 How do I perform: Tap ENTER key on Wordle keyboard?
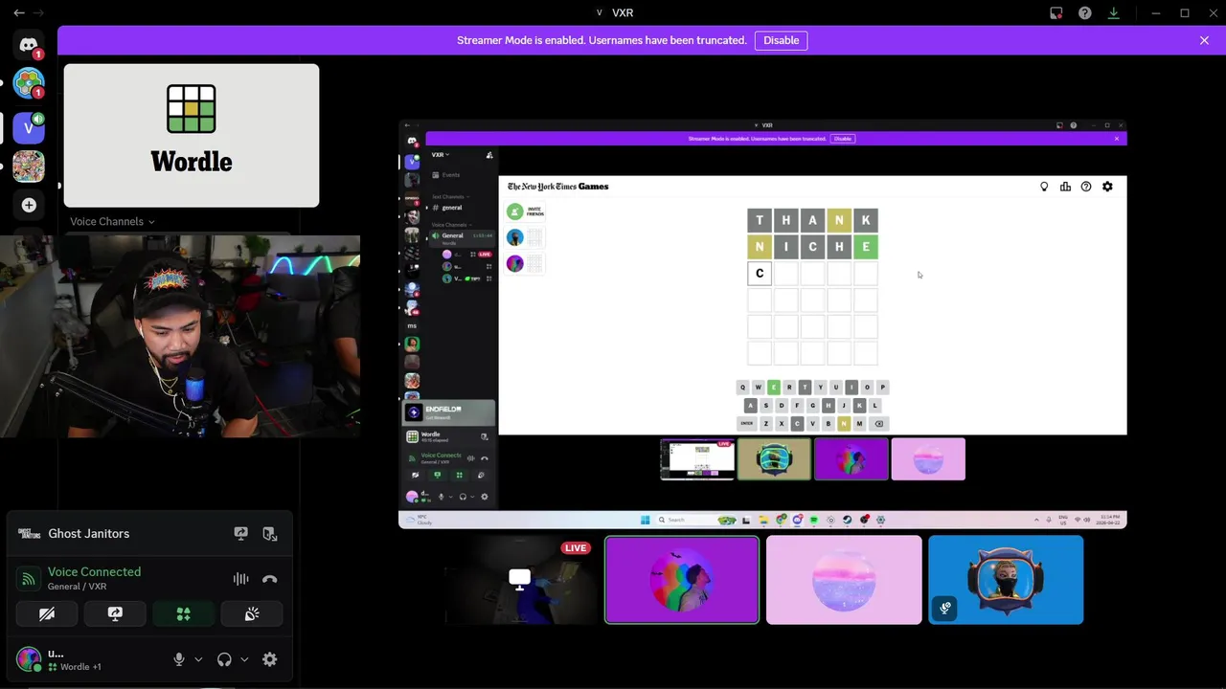point(747,423)
